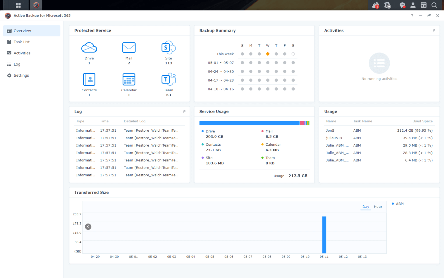Click the left chevron on the chart
The width and height of the screenshot is (444, 278).
[x=88, y=226]
